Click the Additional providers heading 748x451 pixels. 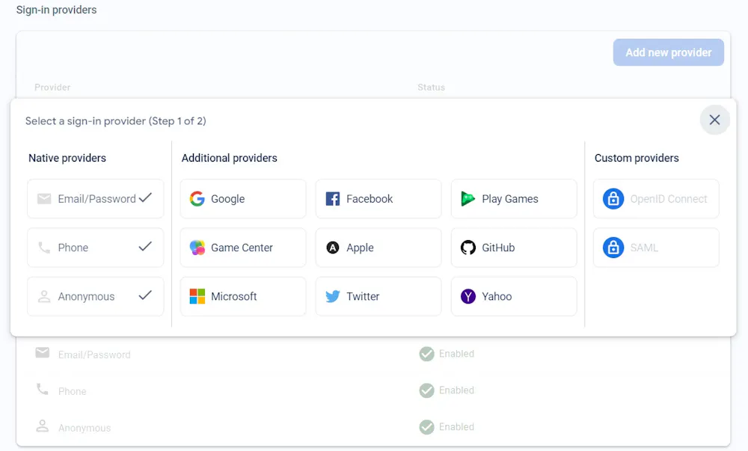pos(229,158)
